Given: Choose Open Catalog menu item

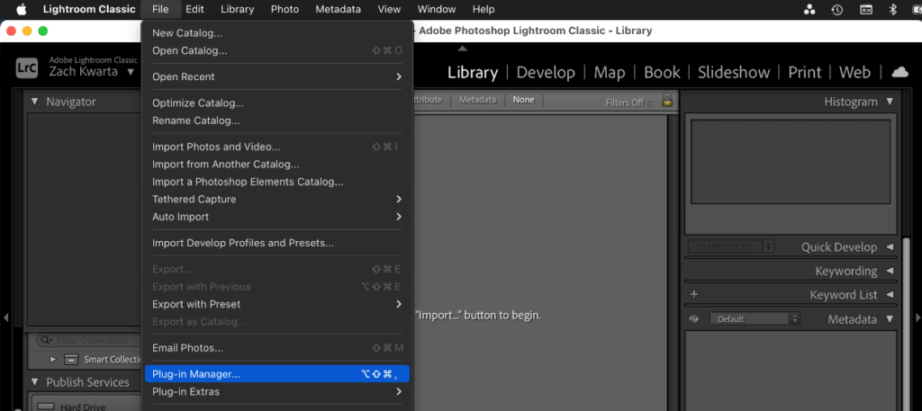Looking at the screenshot, I should click(x=277, y=50).
